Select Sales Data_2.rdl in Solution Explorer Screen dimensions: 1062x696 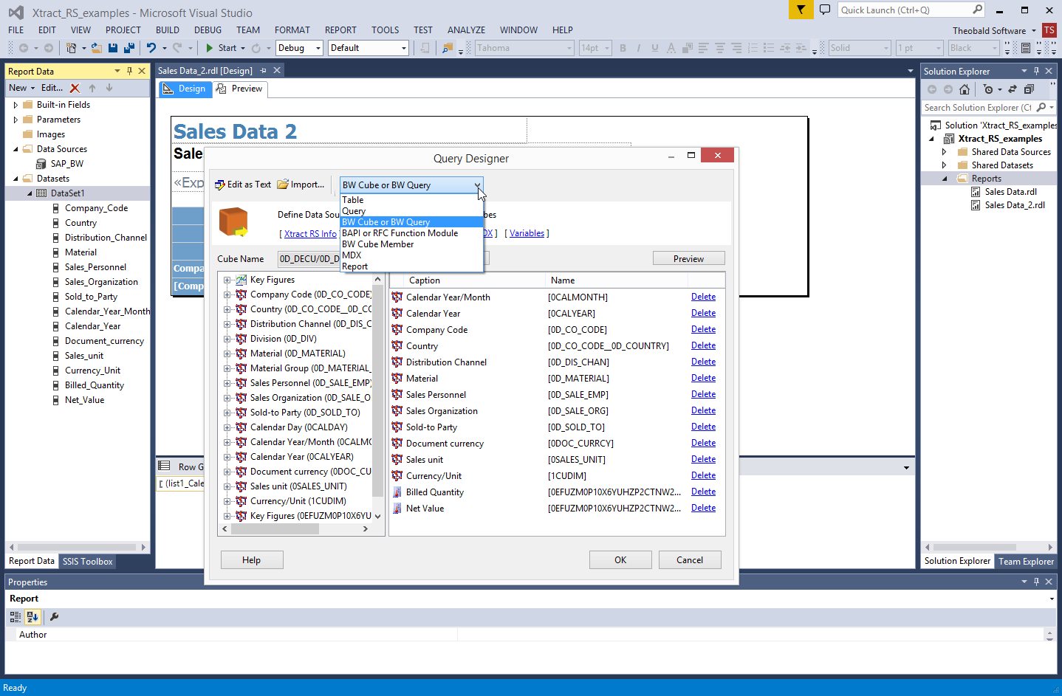coord(1015,205)
